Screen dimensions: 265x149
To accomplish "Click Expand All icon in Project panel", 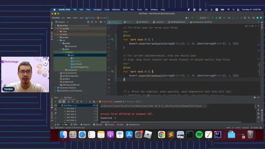I will [92, 22].
